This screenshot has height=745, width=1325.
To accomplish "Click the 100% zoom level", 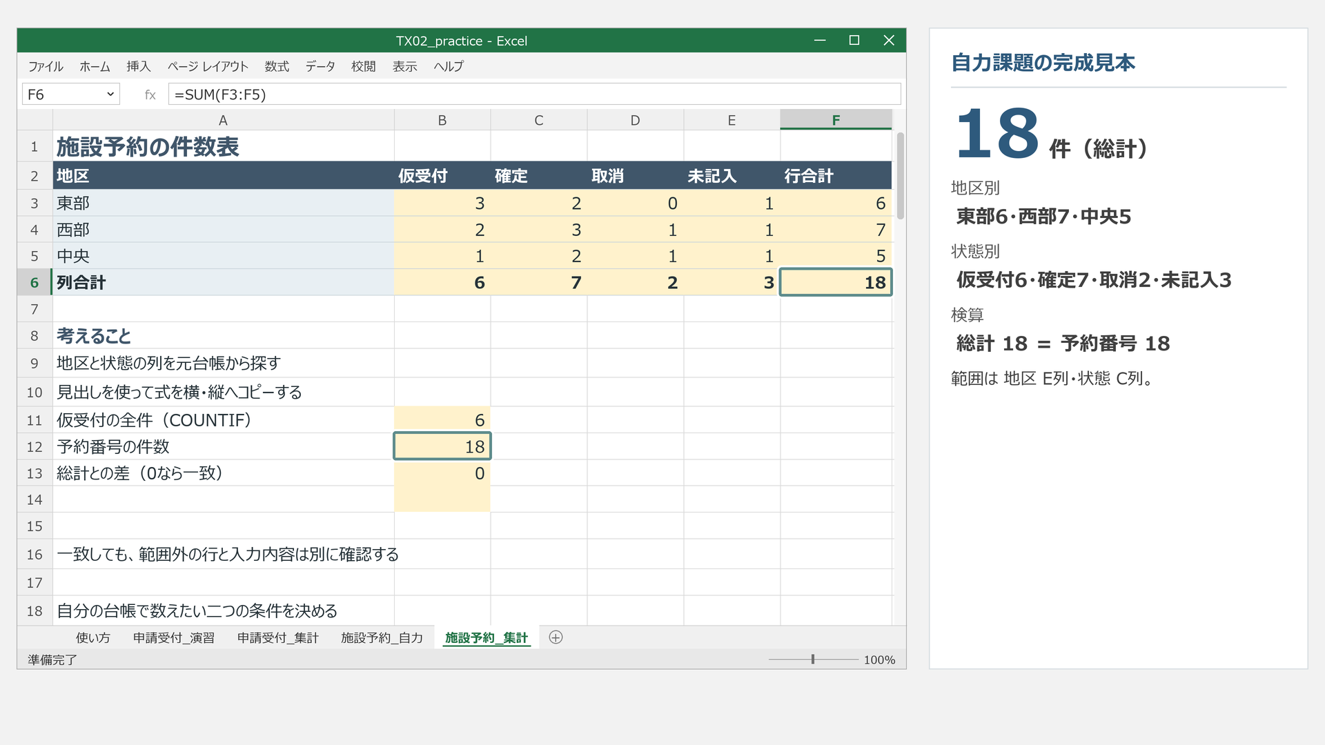I will tap(879, 660).
